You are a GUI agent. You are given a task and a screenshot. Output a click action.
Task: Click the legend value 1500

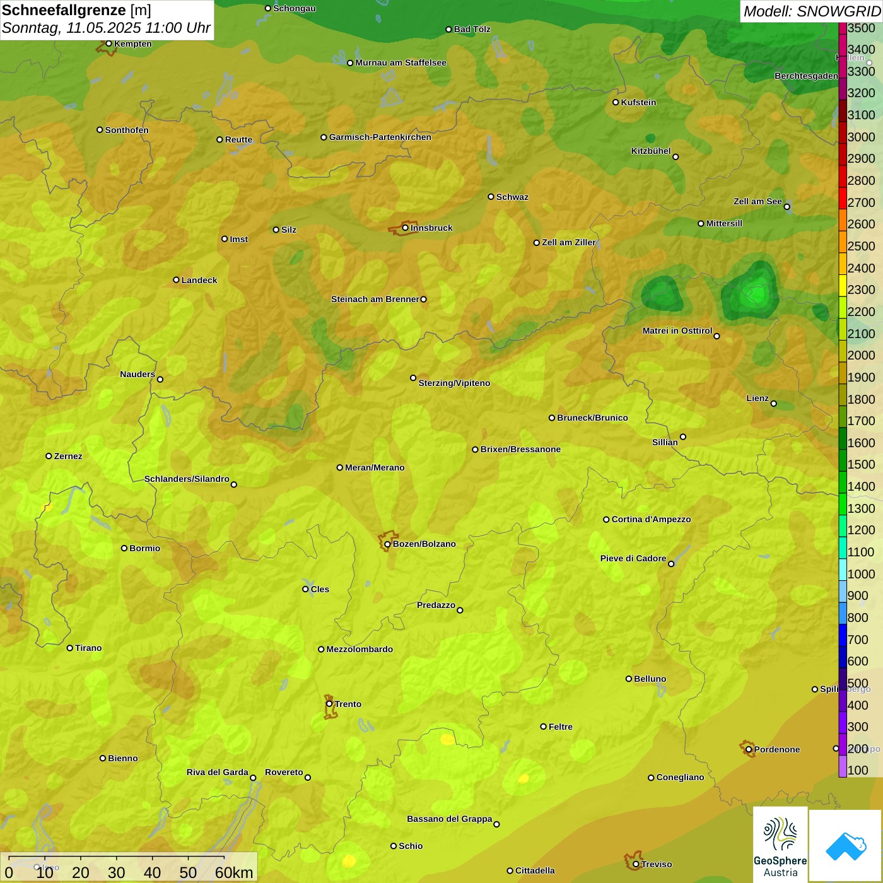[x=862, y=464]
